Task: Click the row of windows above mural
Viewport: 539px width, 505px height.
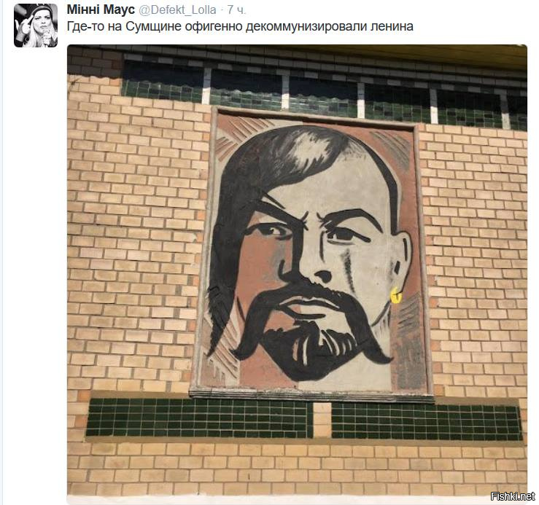Action: tap(323, 95)
